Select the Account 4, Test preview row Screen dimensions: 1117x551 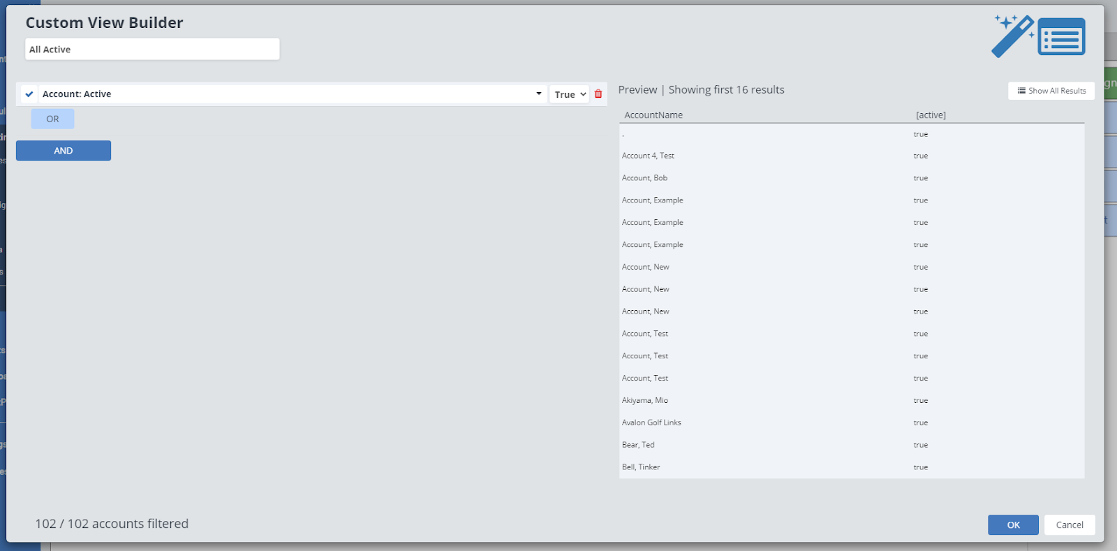coord(648,156)
